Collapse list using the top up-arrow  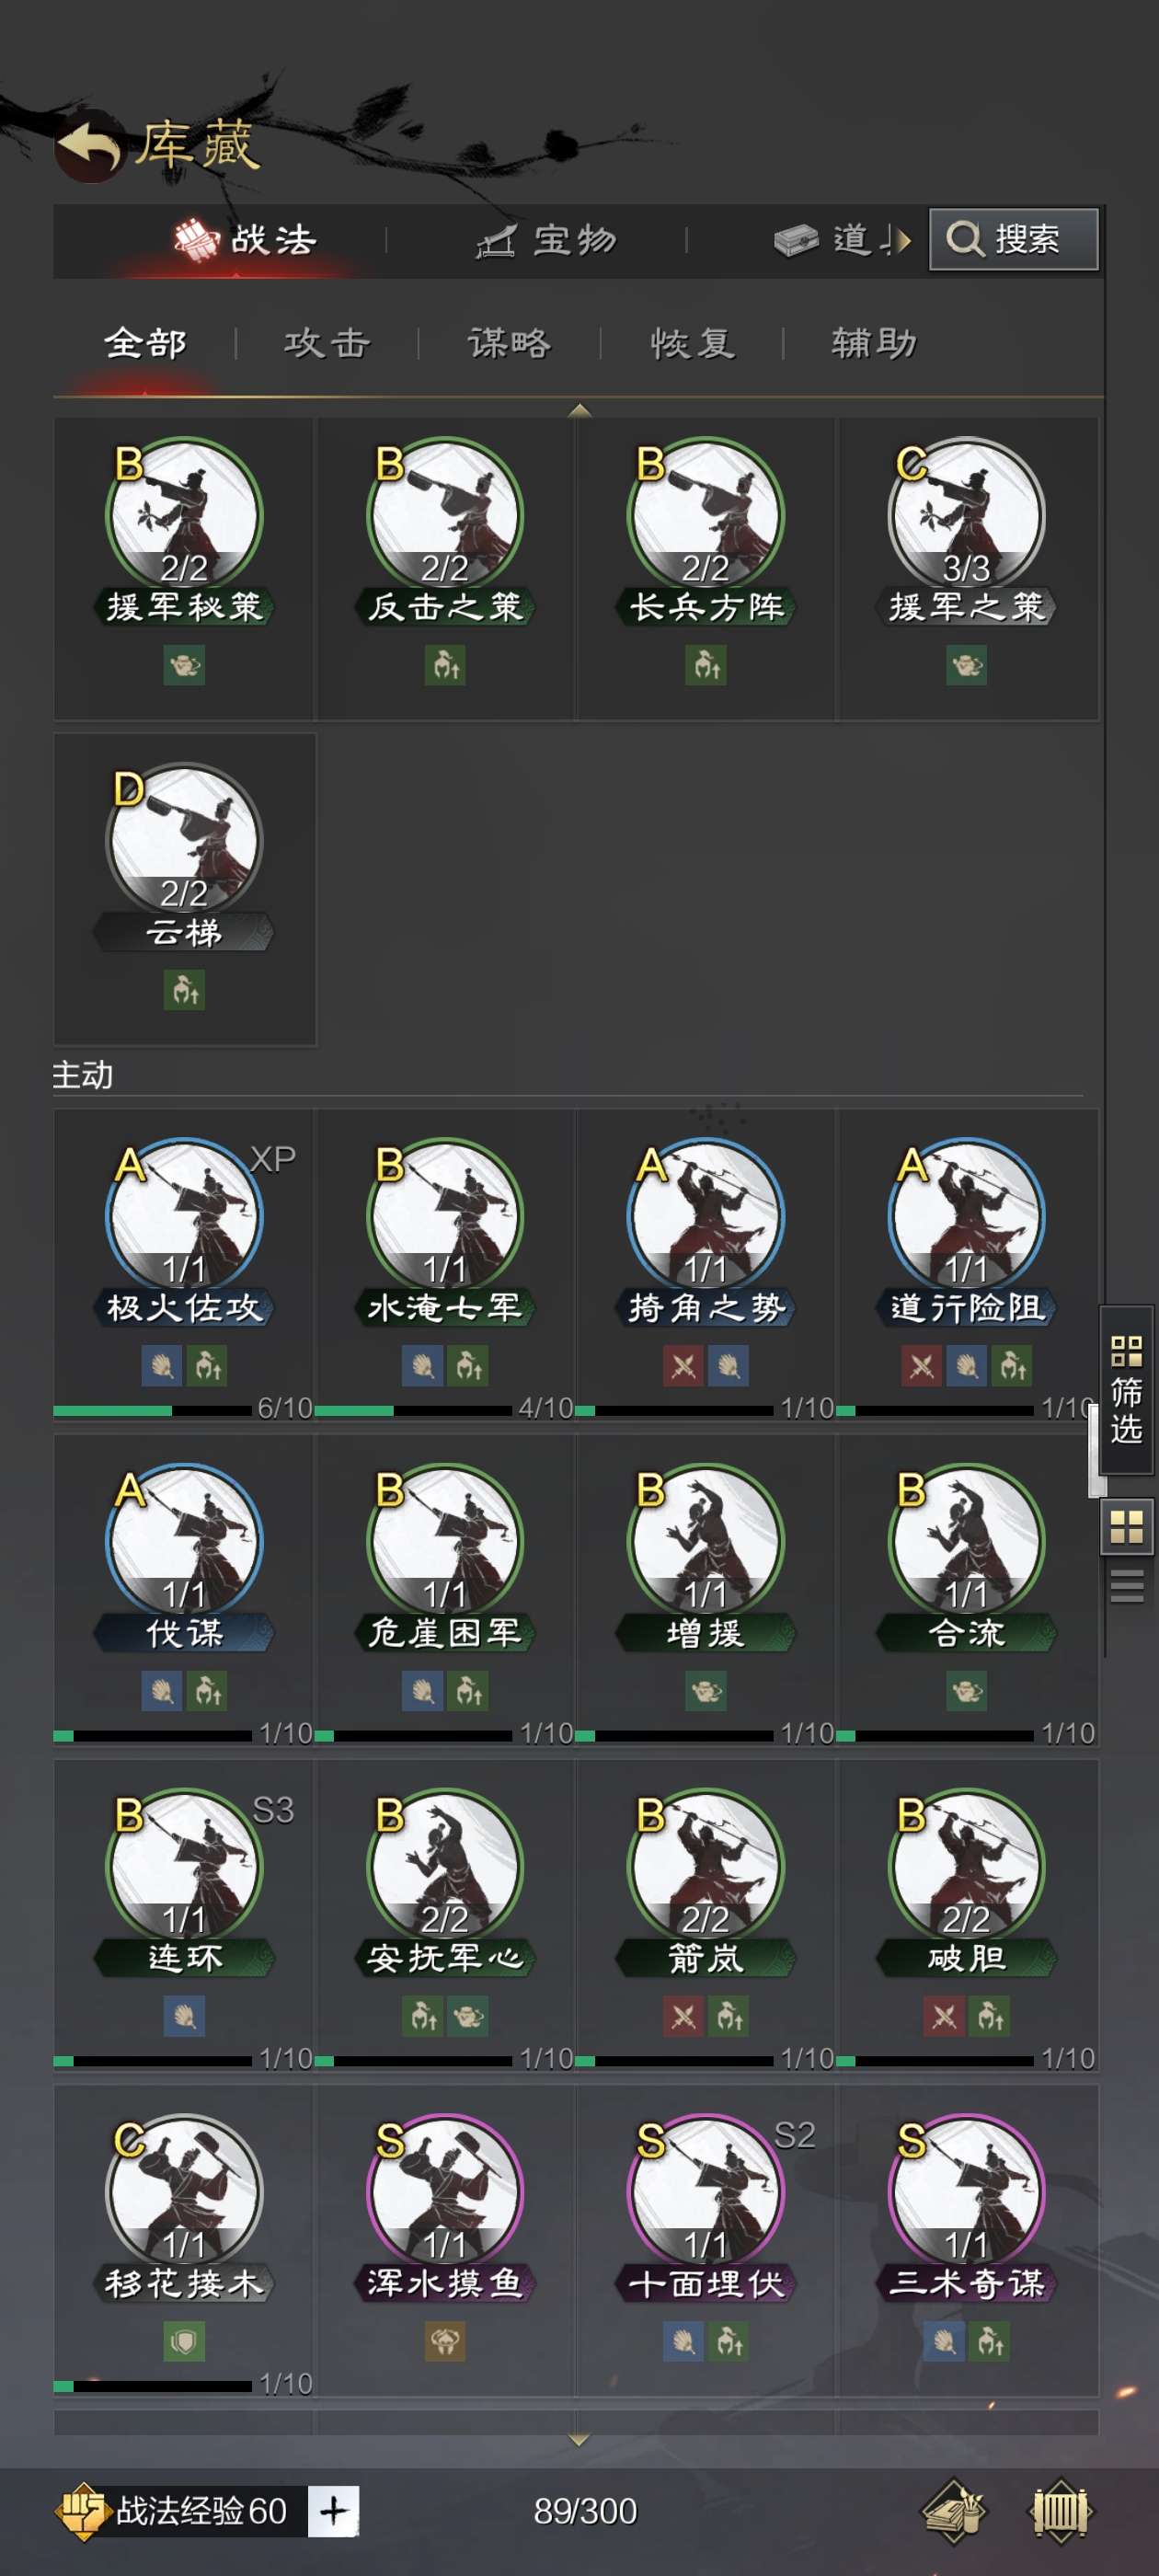[x=579, y=410]
